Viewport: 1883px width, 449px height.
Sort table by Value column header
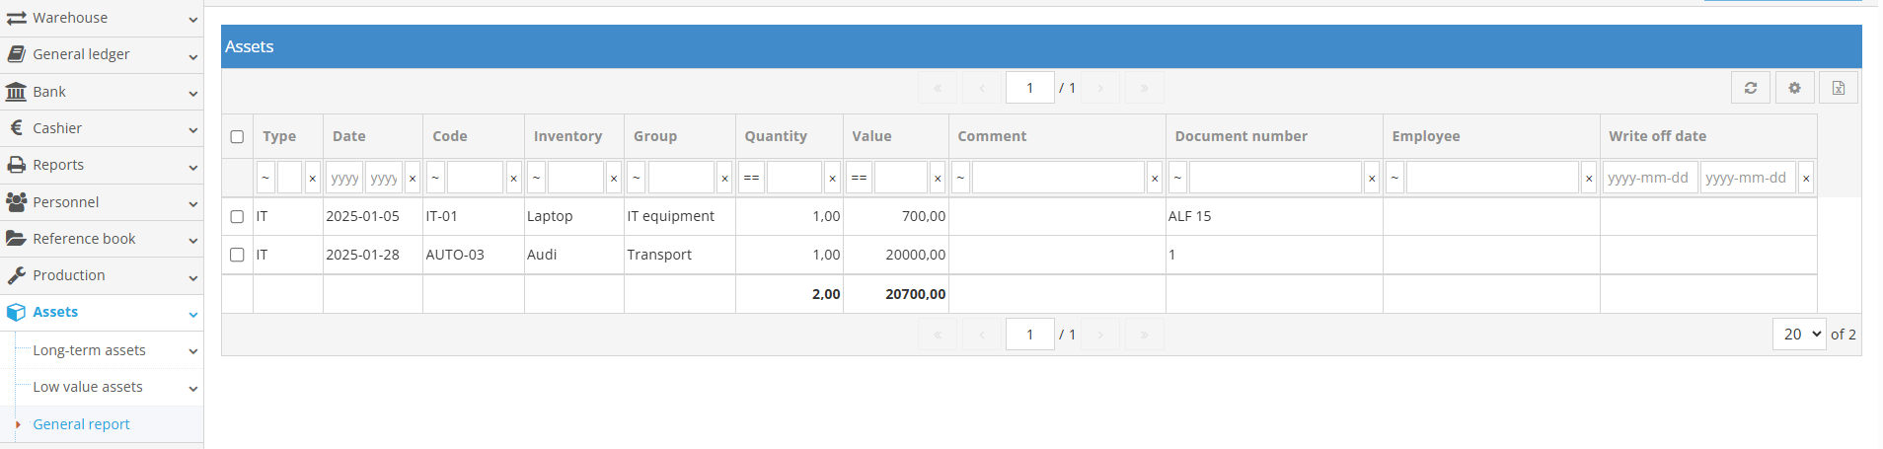coord(871,136)
